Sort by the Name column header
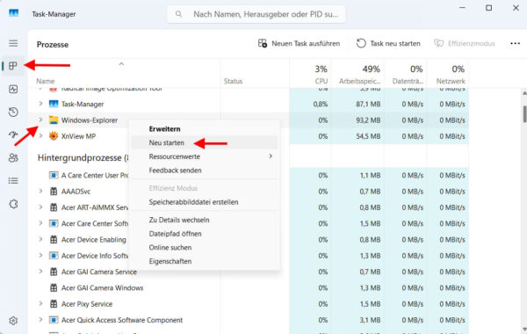This screenshot has height=334, width=527. click(x=46, y=81)
